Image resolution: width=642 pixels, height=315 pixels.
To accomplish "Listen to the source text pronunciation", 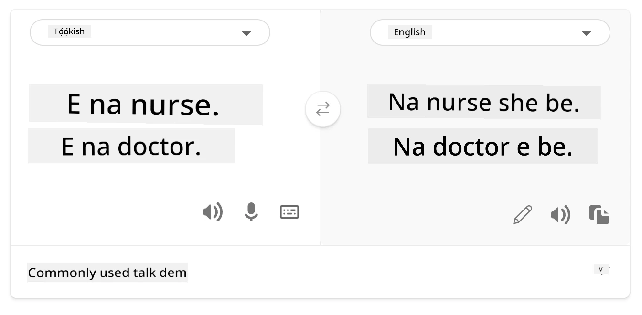I will [x=213, y=212].
